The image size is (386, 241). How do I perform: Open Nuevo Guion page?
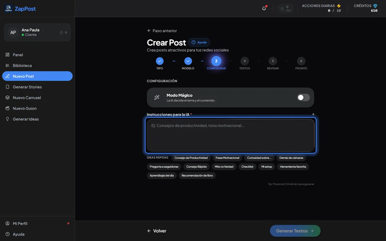coord(37,108)
